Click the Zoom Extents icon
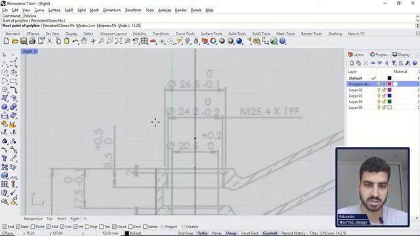This screenshot has width=420, height=236. pyautogui.click(x=118, y=41)
